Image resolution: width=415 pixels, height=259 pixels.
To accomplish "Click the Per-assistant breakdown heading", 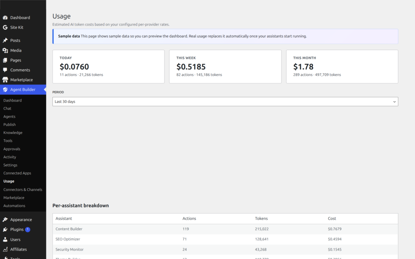I will [81, 206].
